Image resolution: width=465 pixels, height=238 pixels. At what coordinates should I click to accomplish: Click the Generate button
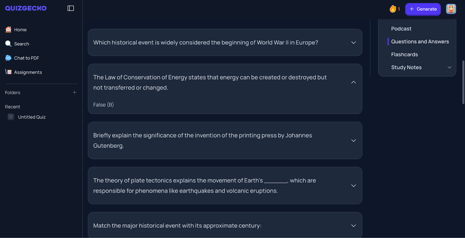423,9
